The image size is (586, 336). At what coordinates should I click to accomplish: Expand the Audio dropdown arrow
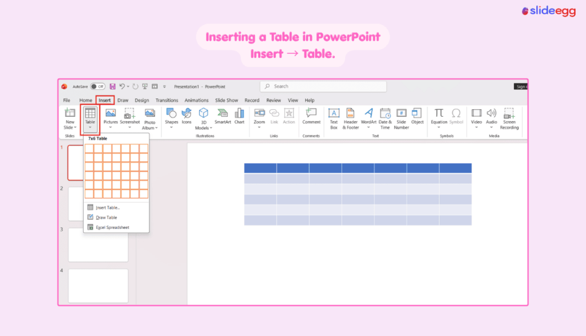(x=492, y=128)
